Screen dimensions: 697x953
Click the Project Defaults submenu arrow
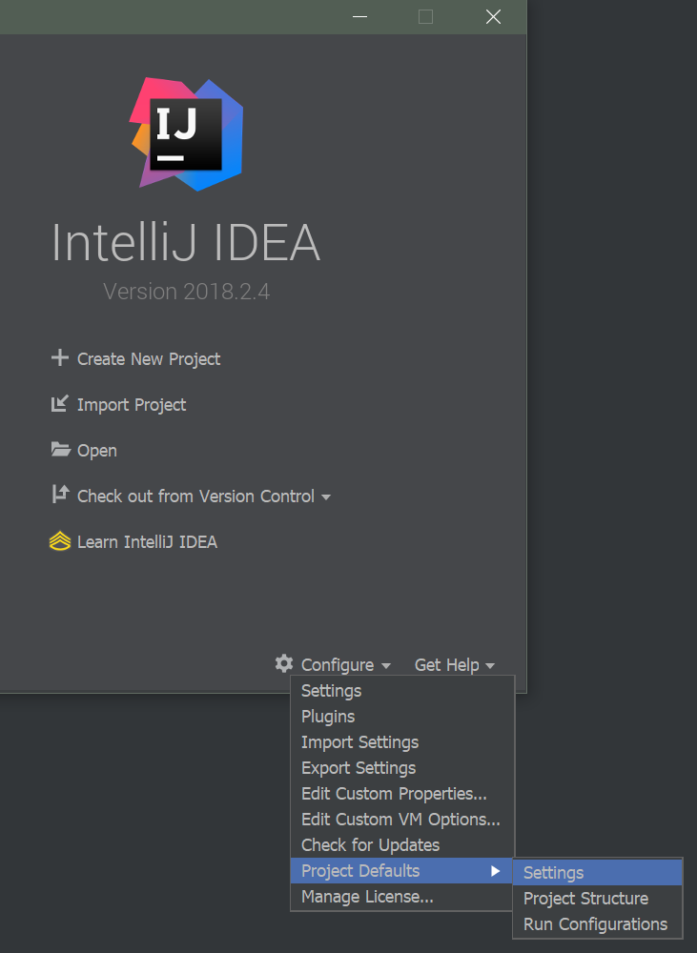(x=496, y=871)
